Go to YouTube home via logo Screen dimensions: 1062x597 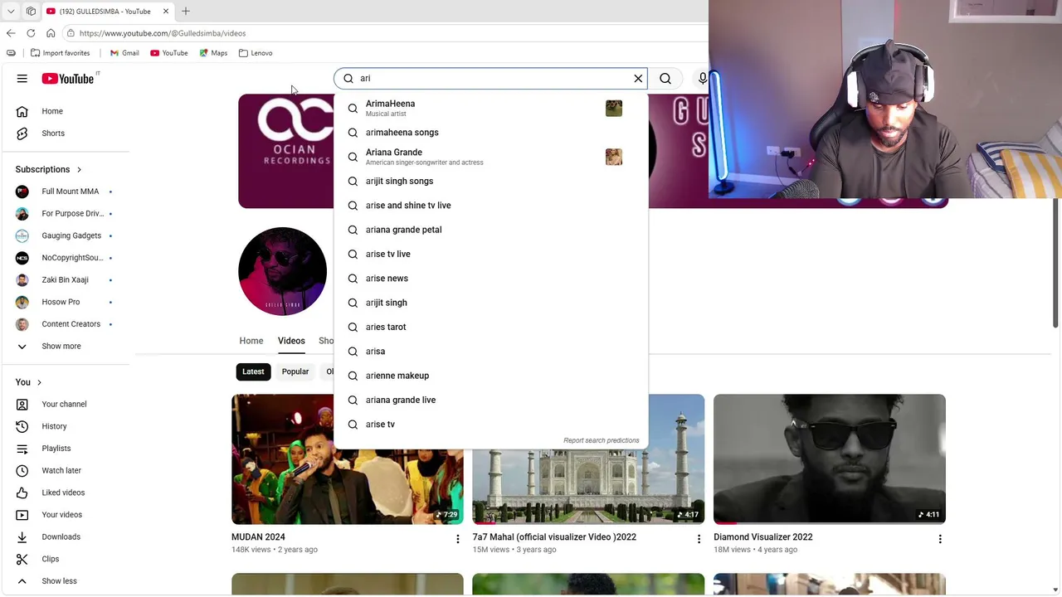point(68,79)
